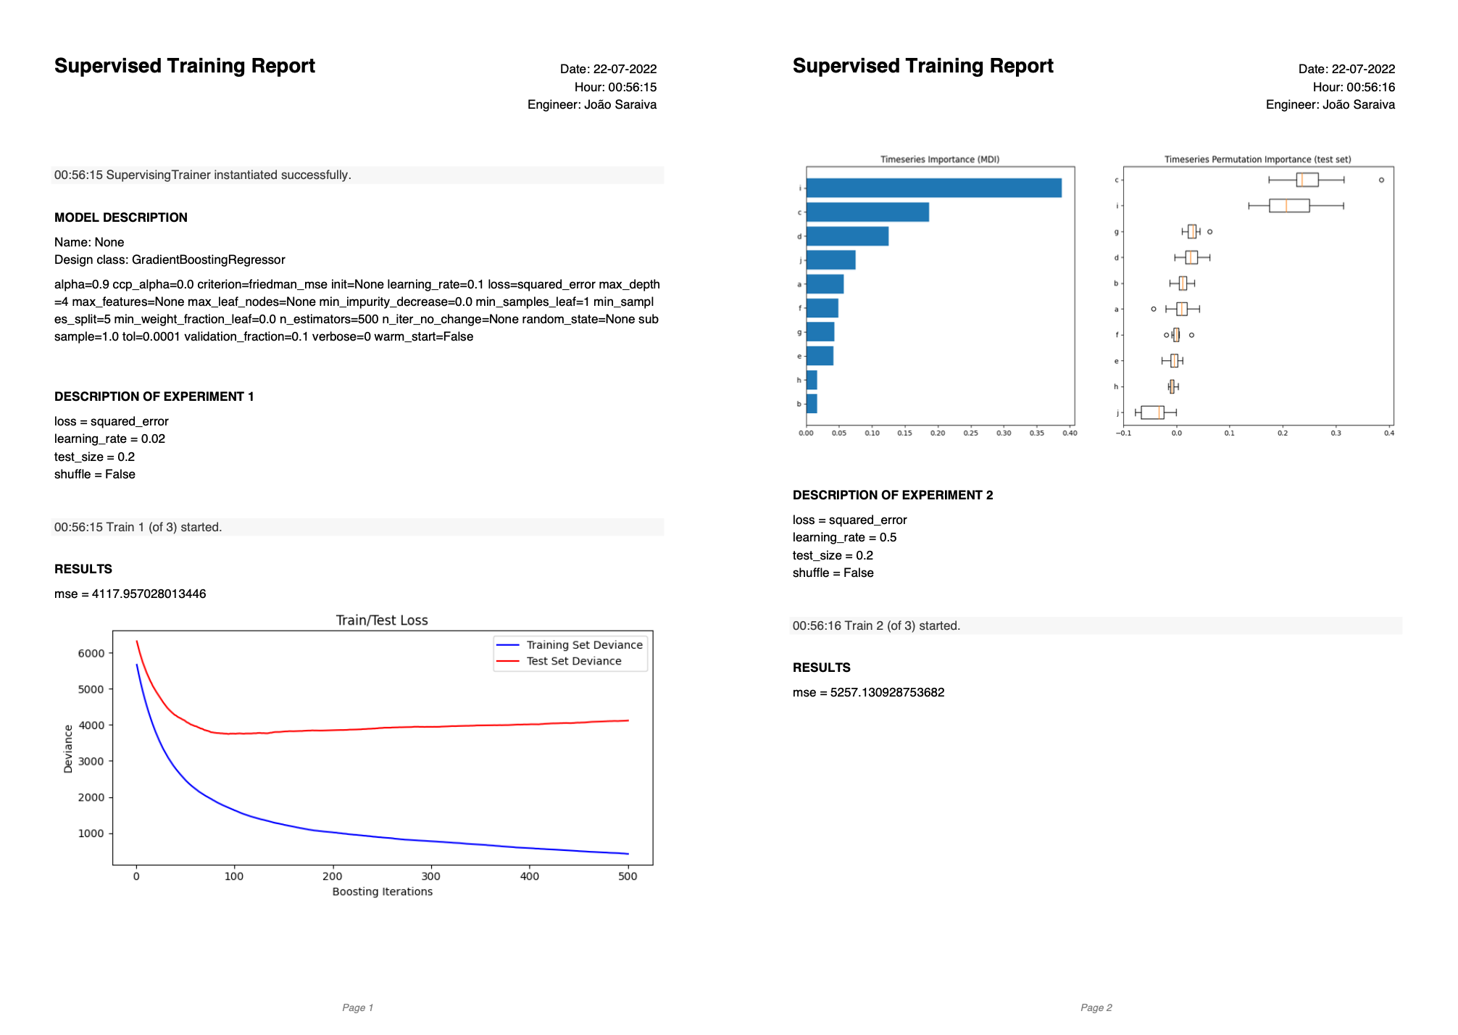The image size is (1458, 1035).
Task: Click the bar for feature j in MDI chart
Action: coord(830,260)
